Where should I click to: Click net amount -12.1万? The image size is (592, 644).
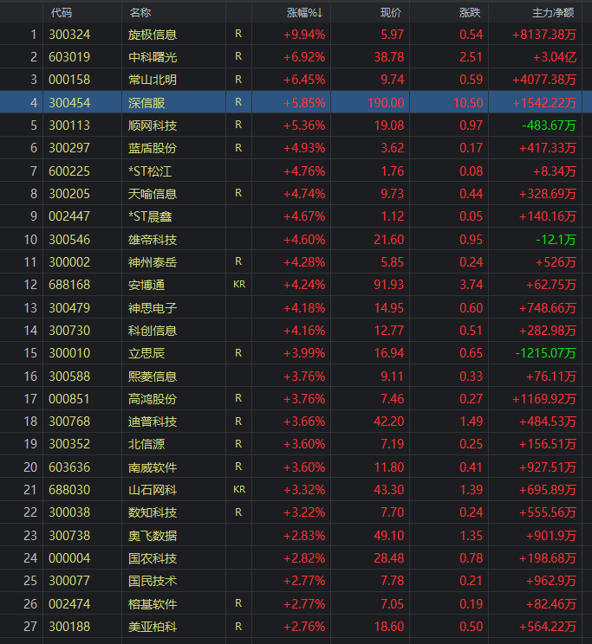pos(556,240)
